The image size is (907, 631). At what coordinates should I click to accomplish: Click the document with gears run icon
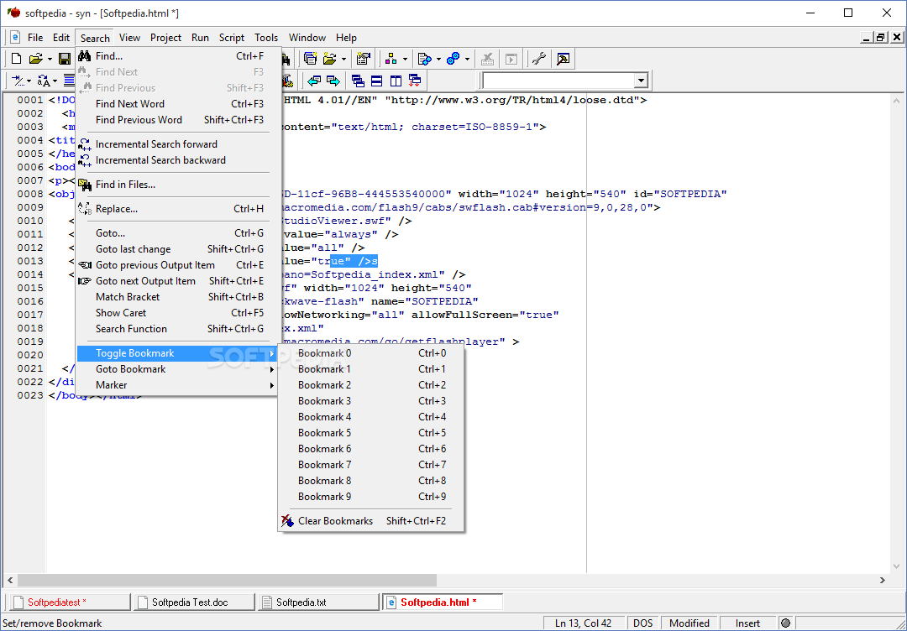click(x=425, y=59)
